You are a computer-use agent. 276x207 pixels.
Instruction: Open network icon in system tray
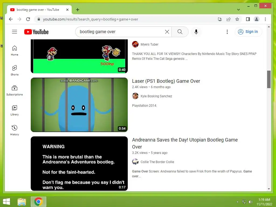tap(244, 202)
